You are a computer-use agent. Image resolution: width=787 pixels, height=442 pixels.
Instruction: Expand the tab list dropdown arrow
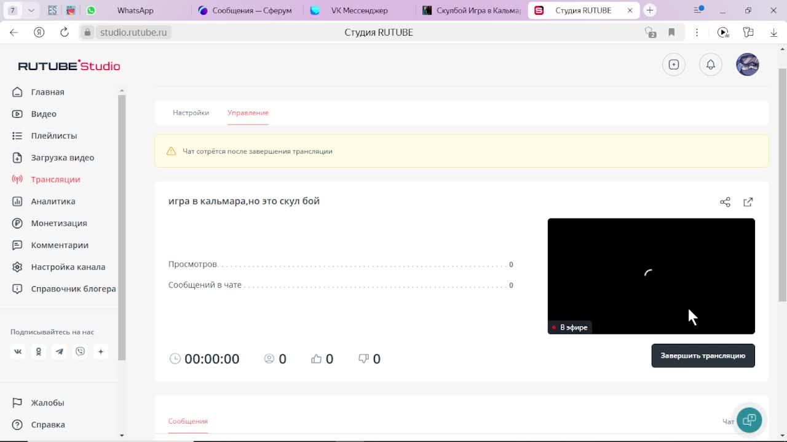pos(31,10)
